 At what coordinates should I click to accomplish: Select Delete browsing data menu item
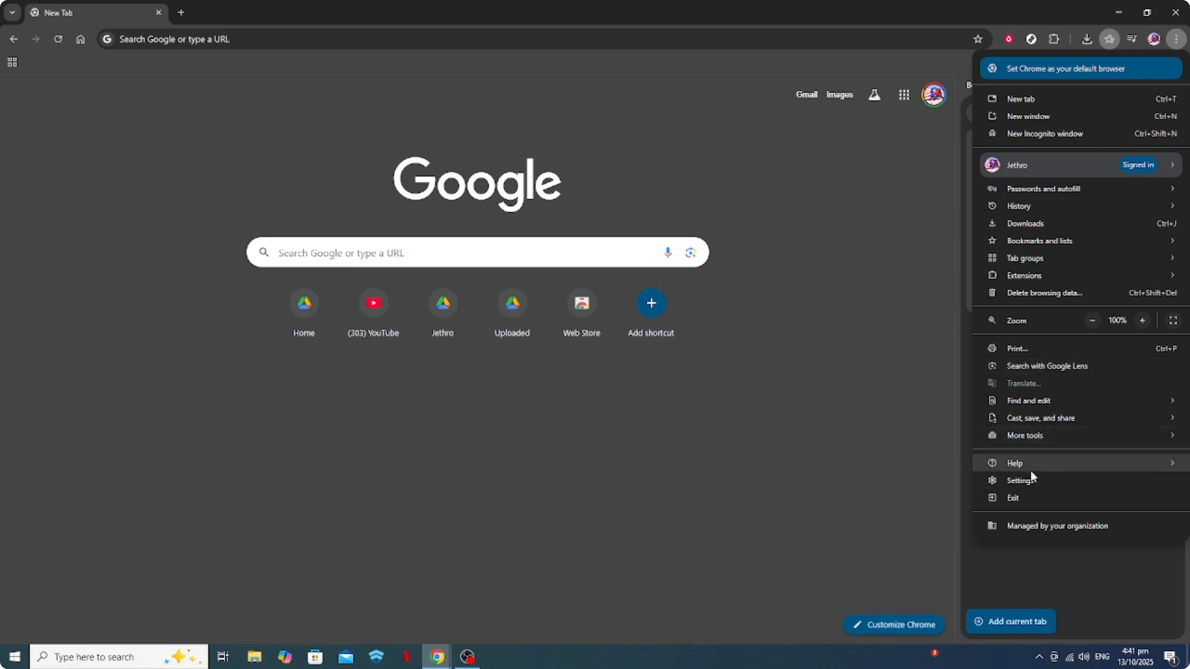[1080, 293]
